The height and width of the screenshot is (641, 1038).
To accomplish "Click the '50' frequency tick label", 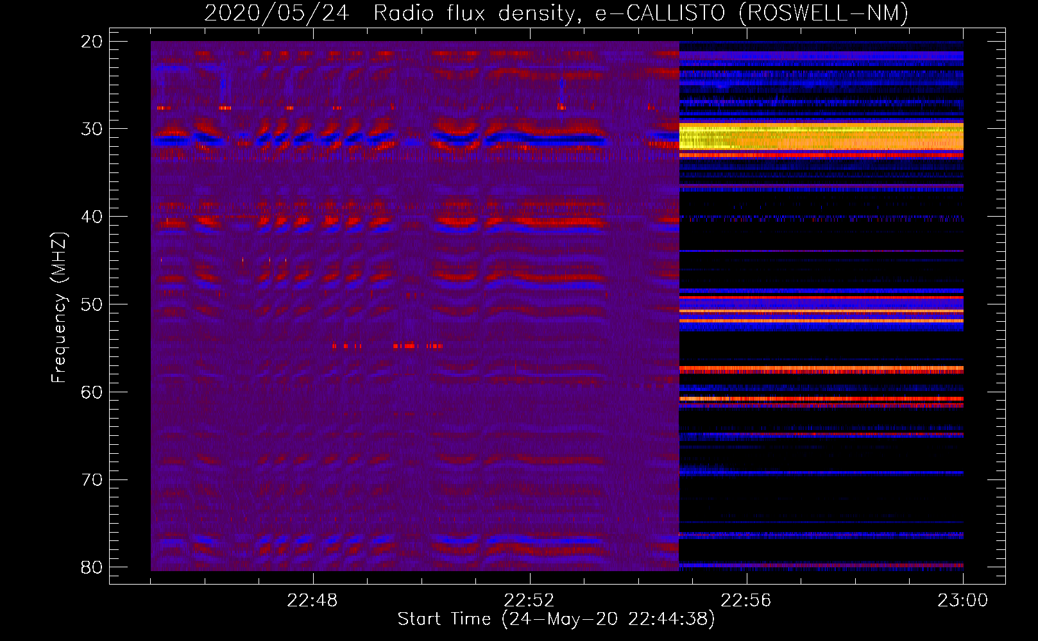I will (92, 304).
